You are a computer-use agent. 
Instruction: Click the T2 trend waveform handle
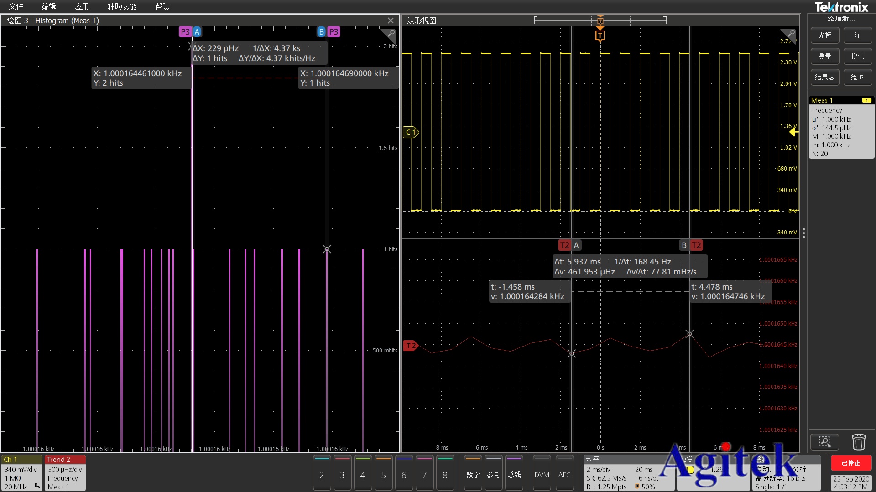411,346
